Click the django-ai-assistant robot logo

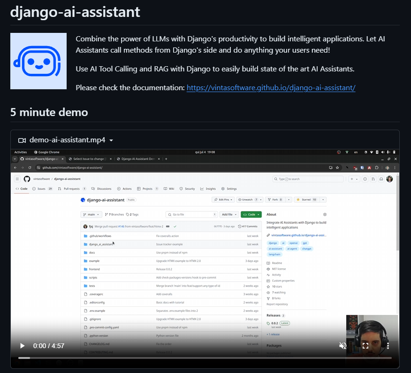tap(38, 61)
